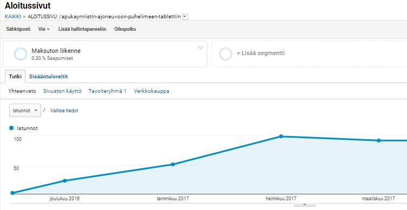
Task: Click the empty segment circle icon
Action: tap(226, 54)
